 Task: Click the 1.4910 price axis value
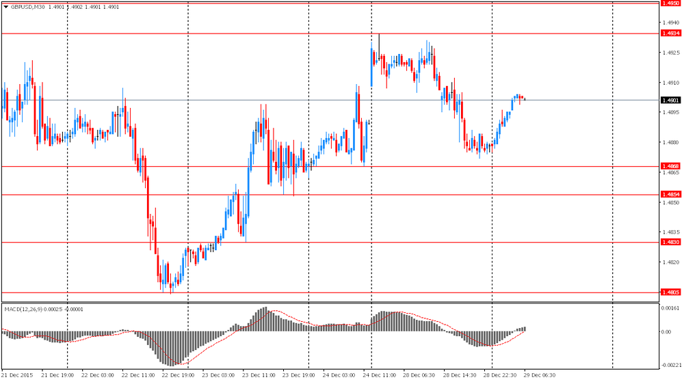click(x=670, y=82)
